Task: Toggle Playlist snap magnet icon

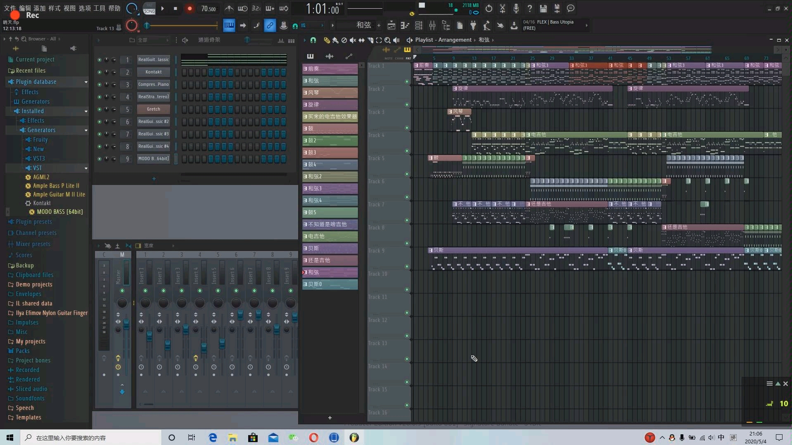Action: tap(313, 40)
